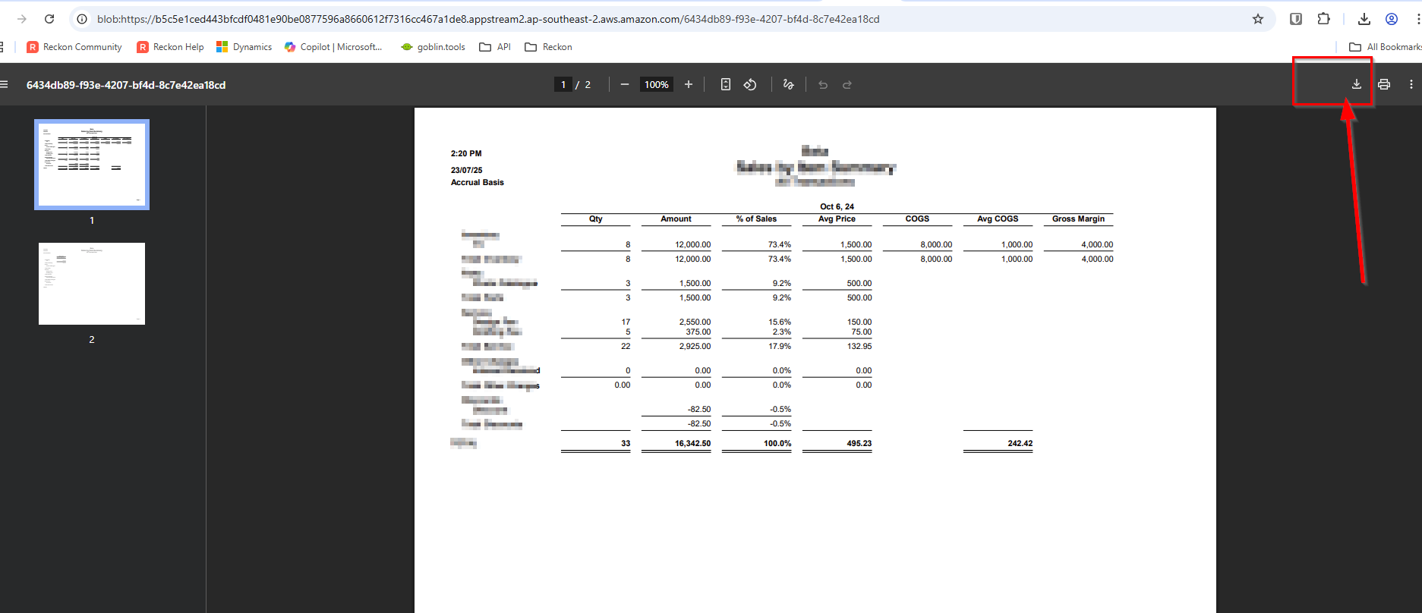Click the '2:20 PM' timestamp

(466, 153)
